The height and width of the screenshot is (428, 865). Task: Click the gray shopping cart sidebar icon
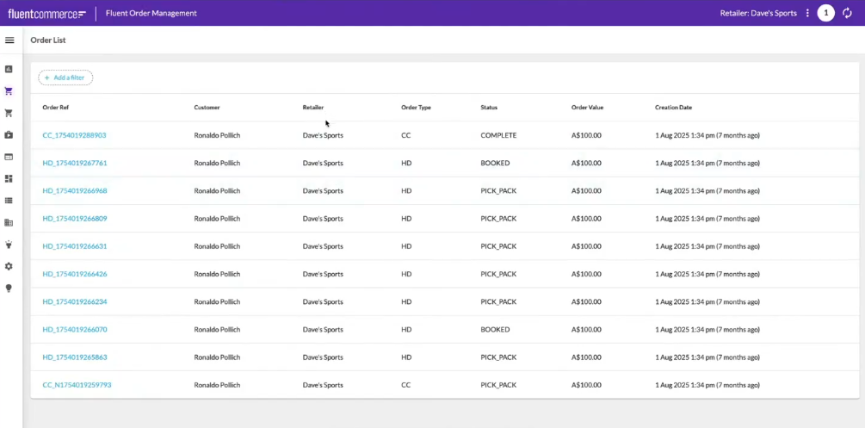(9, 113)
